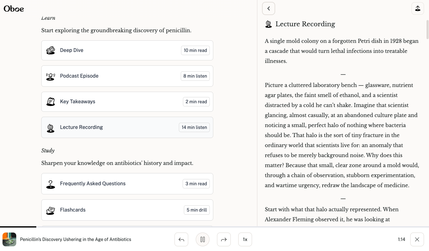Collapse the panel with back chevron
429x251 pixels.
click(x=269, y=8)
